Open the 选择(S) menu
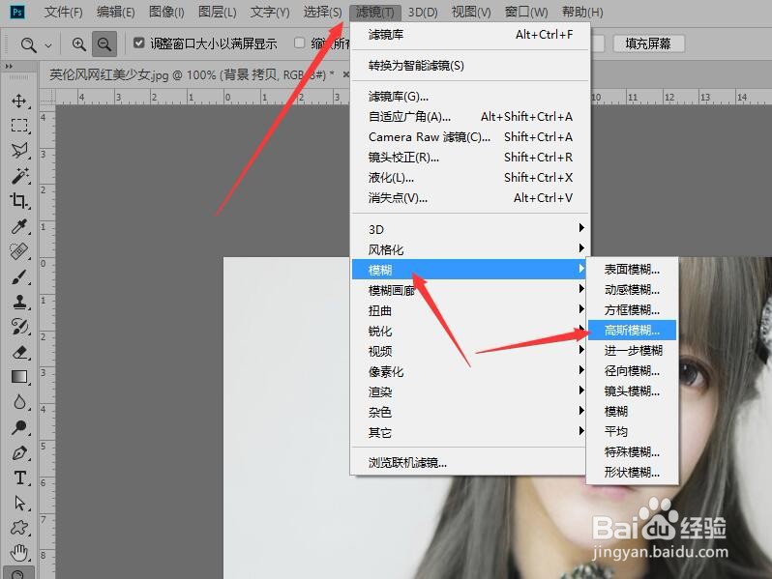Image resolution: width=772 pixels, height=579 pixels. coord(322,12)
